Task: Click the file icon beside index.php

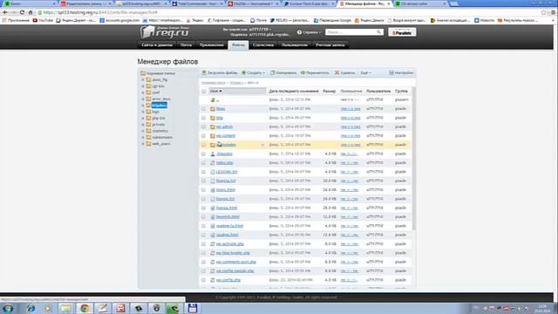Action: click(x=213, y=163)
